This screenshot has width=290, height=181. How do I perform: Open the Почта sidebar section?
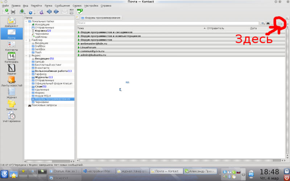(x=12, y=34)
